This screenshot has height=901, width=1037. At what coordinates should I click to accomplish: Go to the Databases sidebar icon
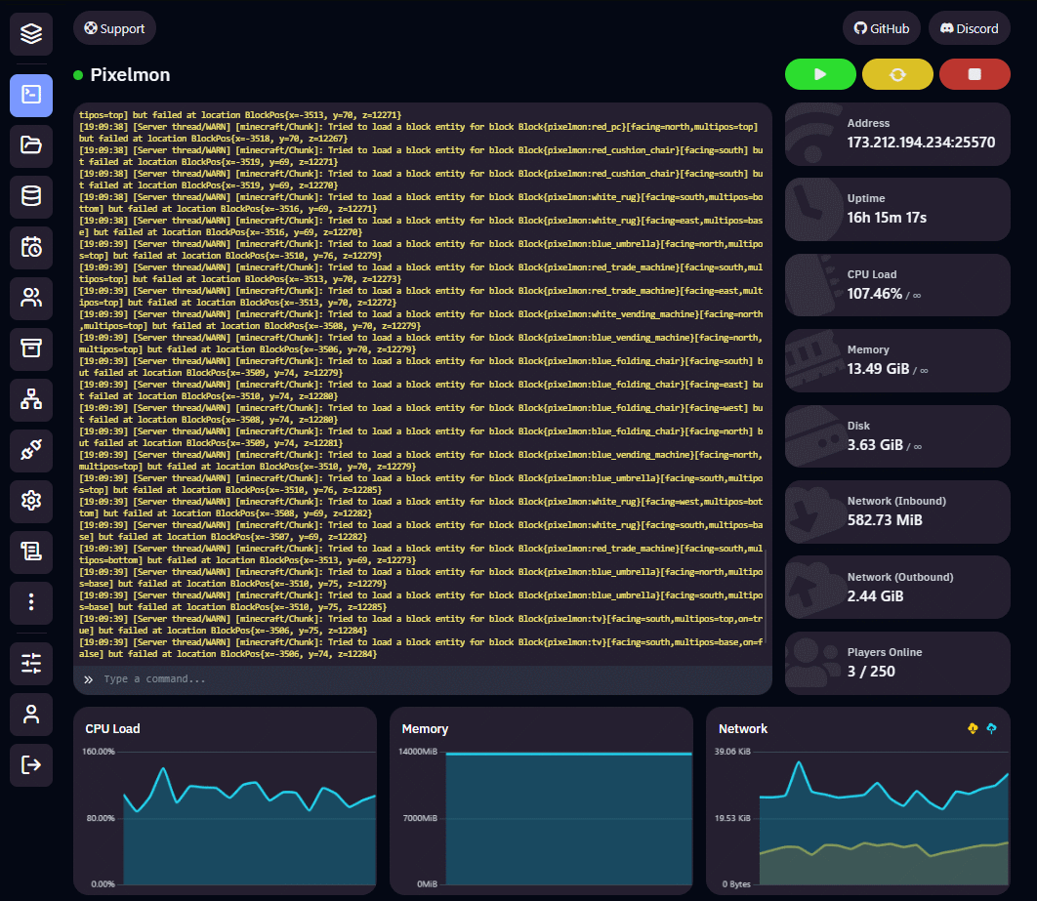point(31,196)
